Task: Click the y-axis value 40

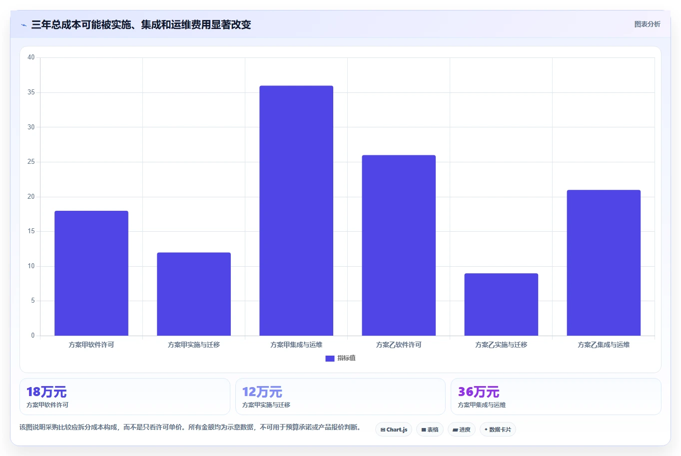Action: click(x=31, y=57)
